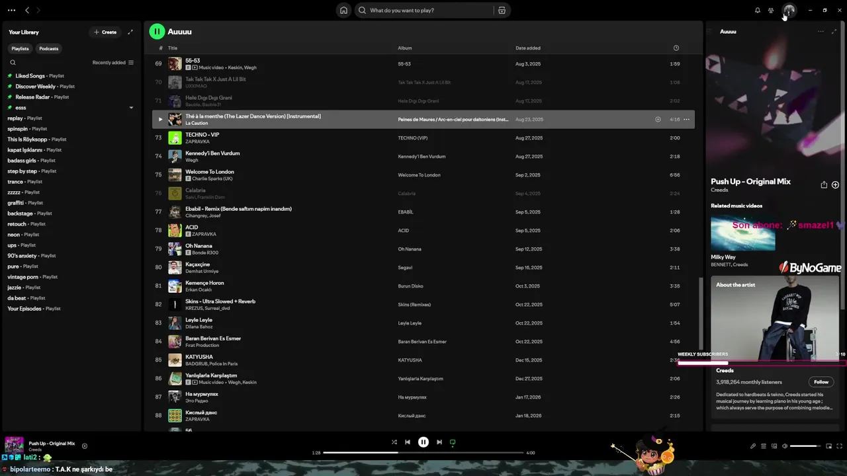Open album link Welcome To London
Screen dimensions: 847x476
click(419, 175)
